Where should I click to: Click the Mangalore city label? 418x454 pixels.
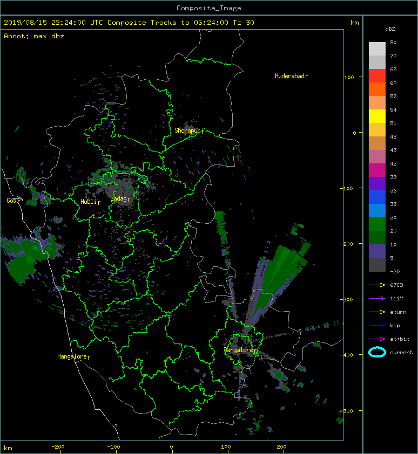tap(72, 356)
